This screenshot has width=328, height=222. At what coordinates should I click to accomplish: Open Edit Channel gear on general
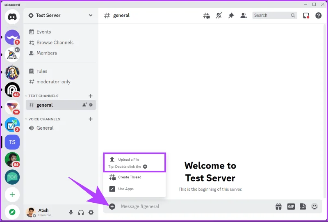pyautogui.click(x=91, y=105)
